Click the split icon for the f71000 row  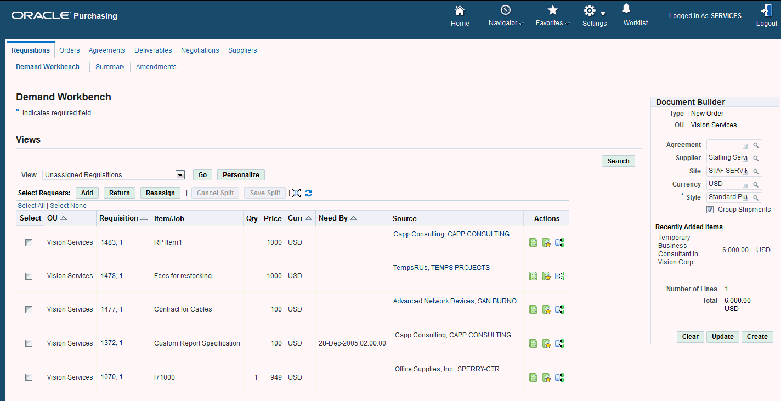click(559, 377)
